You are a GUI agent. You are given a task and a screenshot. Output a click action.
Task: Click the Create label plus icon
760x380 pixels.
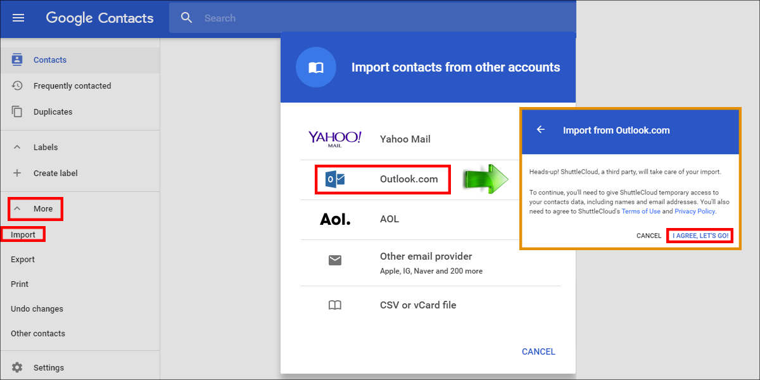pos(17,173)
